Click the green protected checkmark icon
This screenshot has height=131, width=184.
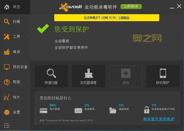click(43, 29)
